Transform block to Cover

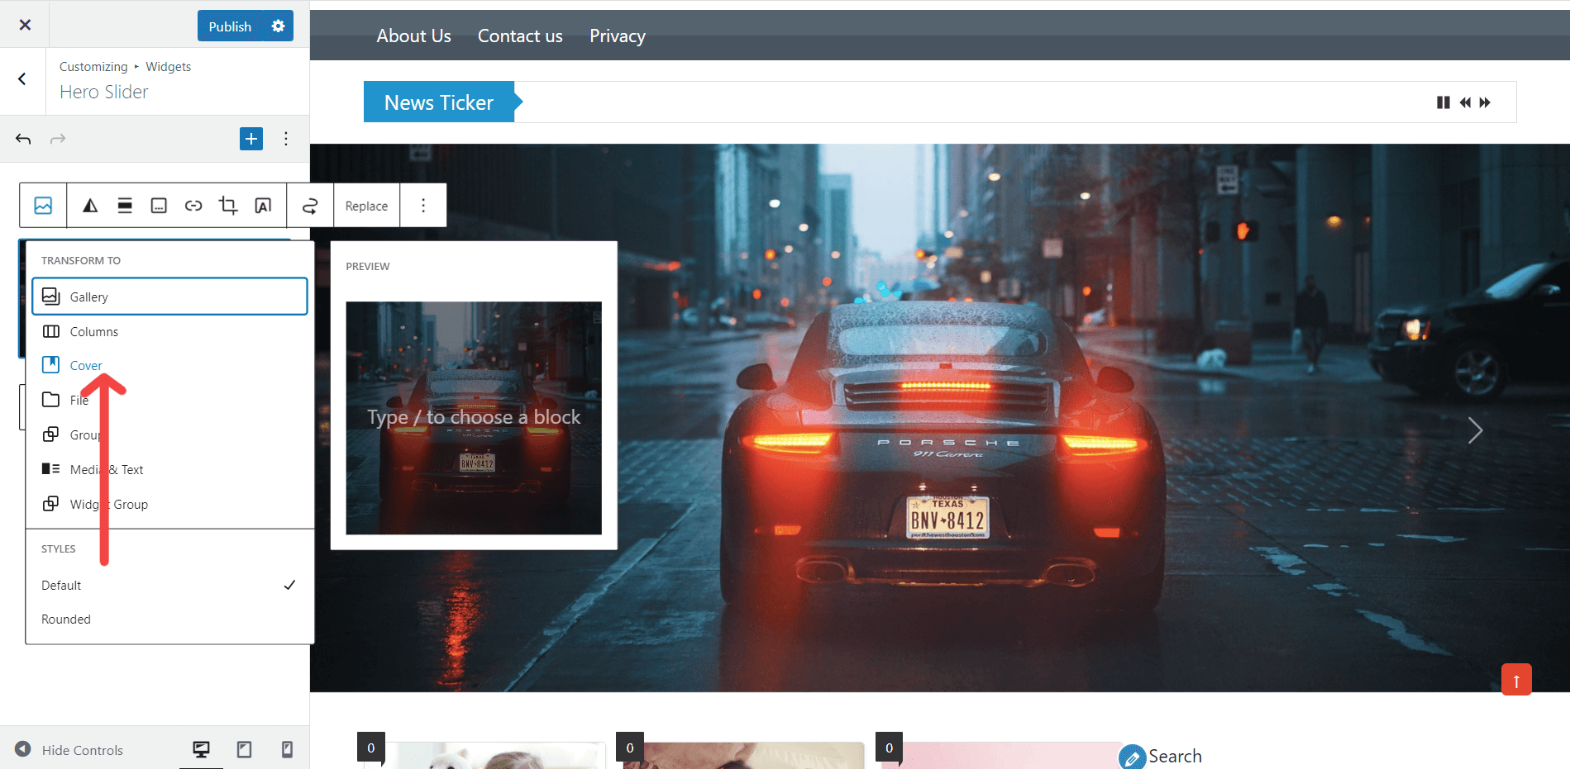coord(169,365)
